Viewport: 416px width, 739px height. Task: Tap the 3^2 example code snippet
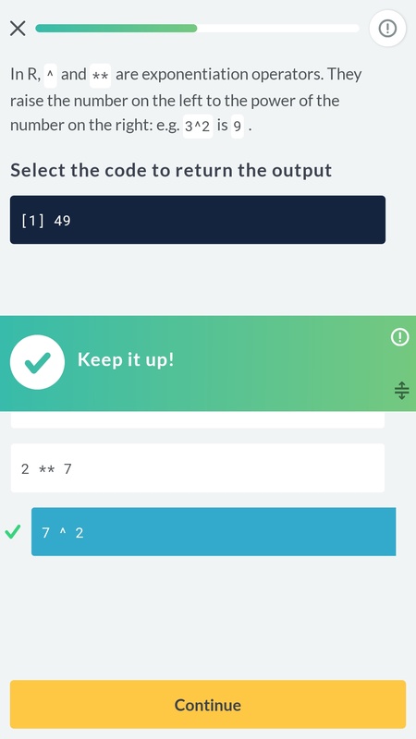(198, 127)
